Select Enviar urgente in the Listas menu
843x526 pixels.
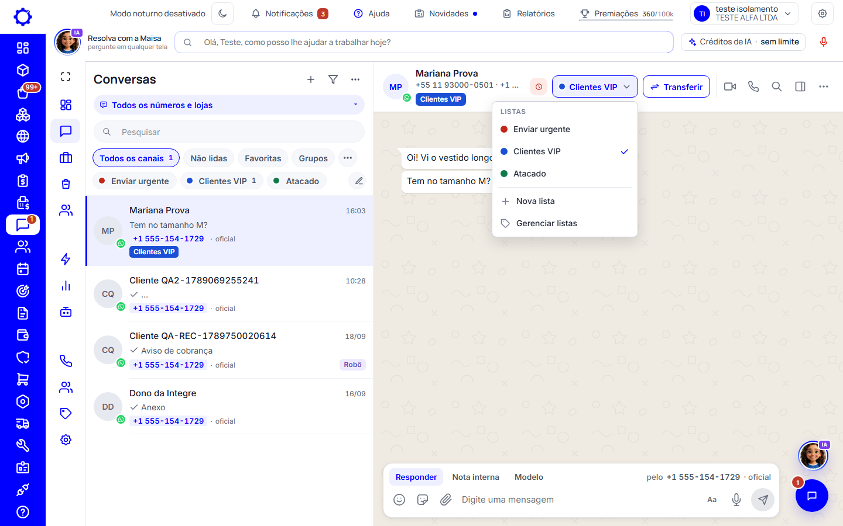pyautogui.click(x=565, y=129)
